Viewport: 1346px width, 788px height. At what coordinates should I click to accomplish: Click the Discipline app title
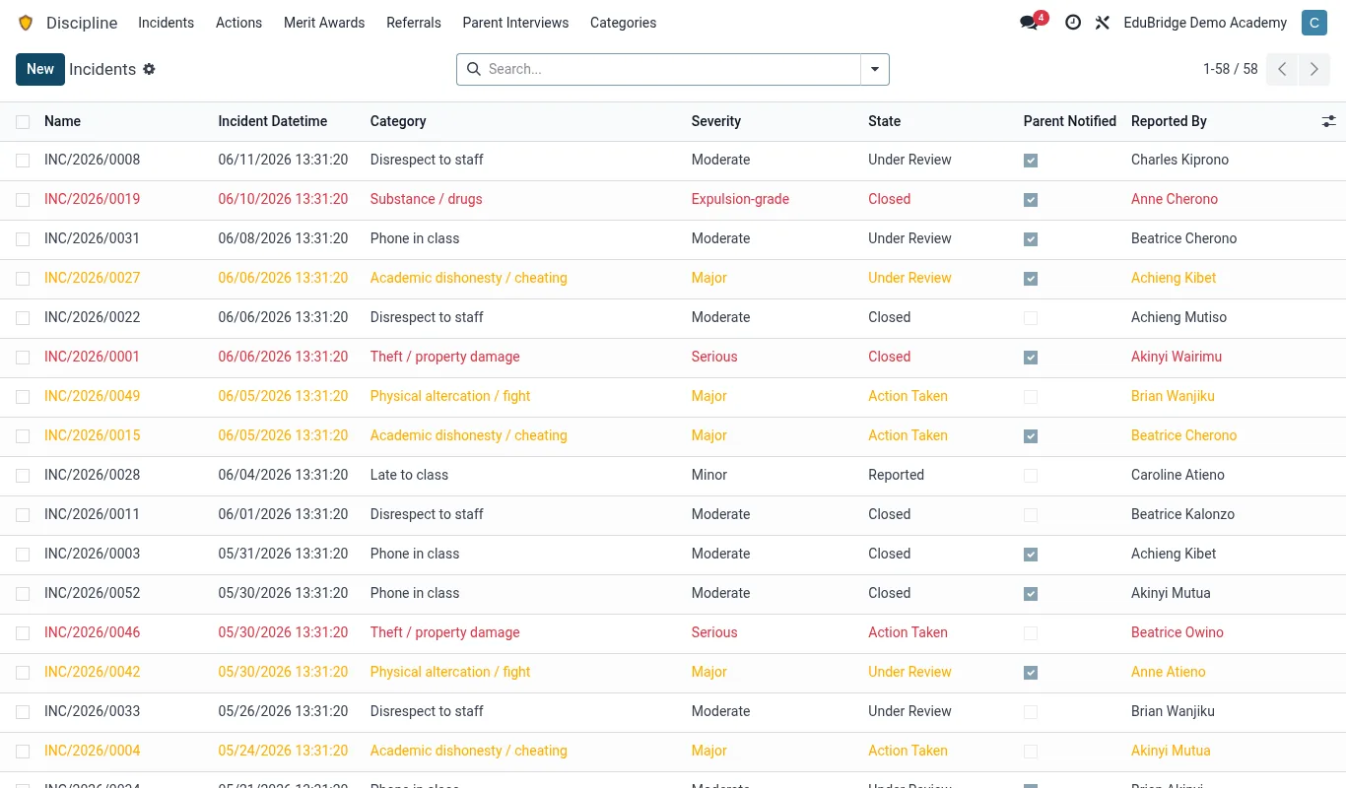point(82,23)
